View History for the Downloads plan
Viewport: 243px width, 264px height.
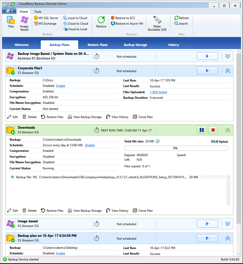(x=117, y=210)
